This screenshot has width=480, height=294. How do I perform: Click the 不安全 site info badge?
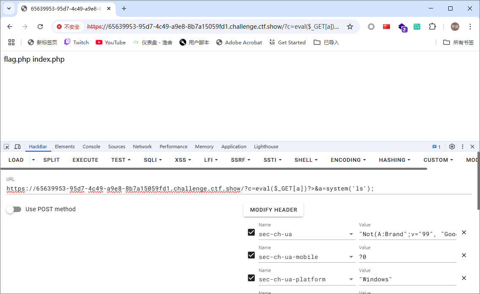coord(68,27)
